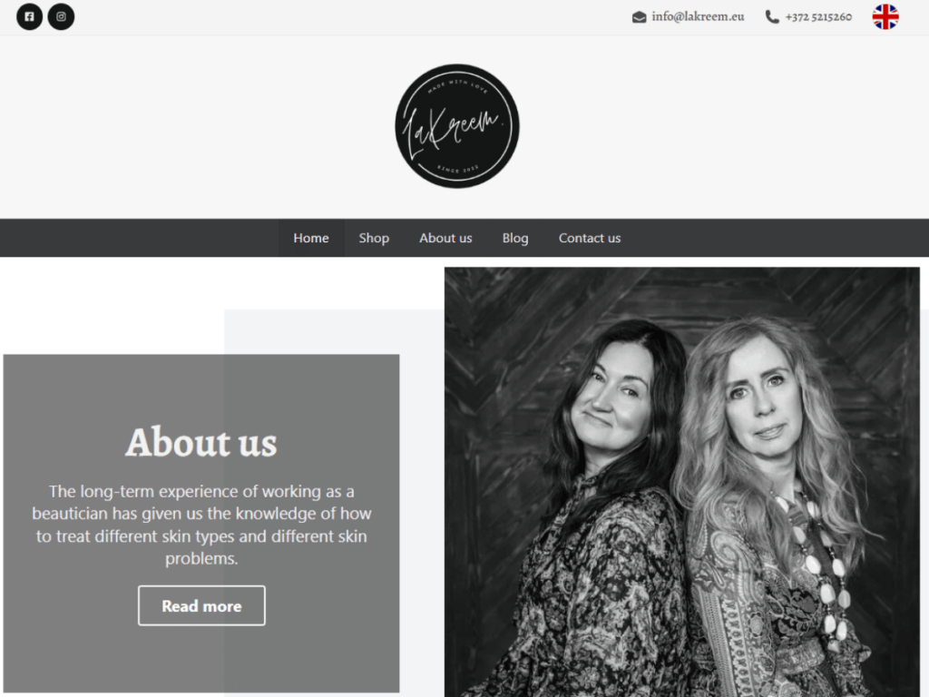Click the info@lakreem.eu email address
This screenshot has height=697, width=929.
(698, 16)
